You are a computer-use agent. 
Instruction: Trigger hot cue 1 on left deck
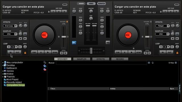coord(53,12)
